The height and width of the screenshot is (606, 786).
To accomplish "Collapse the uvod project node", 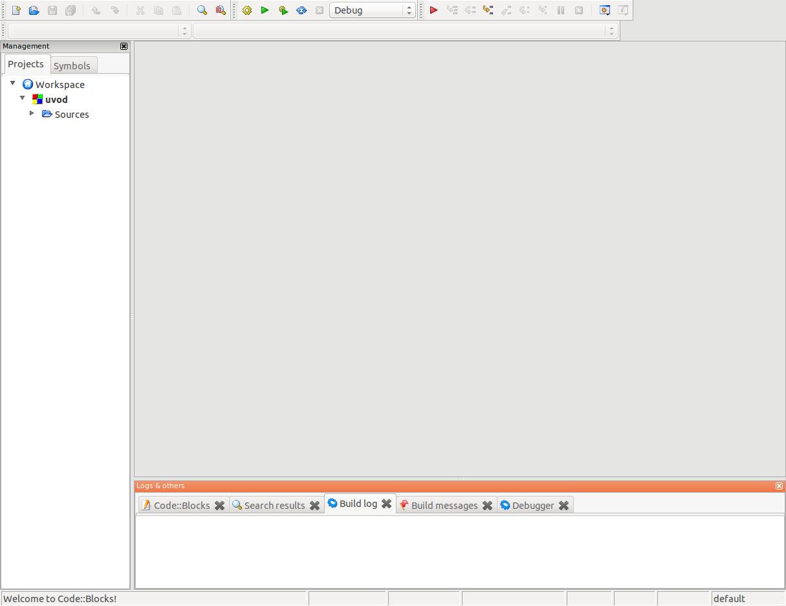I will pyautogui.click(x=23, y=98).
